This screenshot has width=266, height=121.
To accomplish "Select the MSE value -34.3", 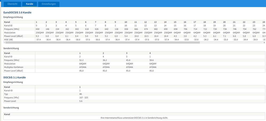I will click(206, 40).
